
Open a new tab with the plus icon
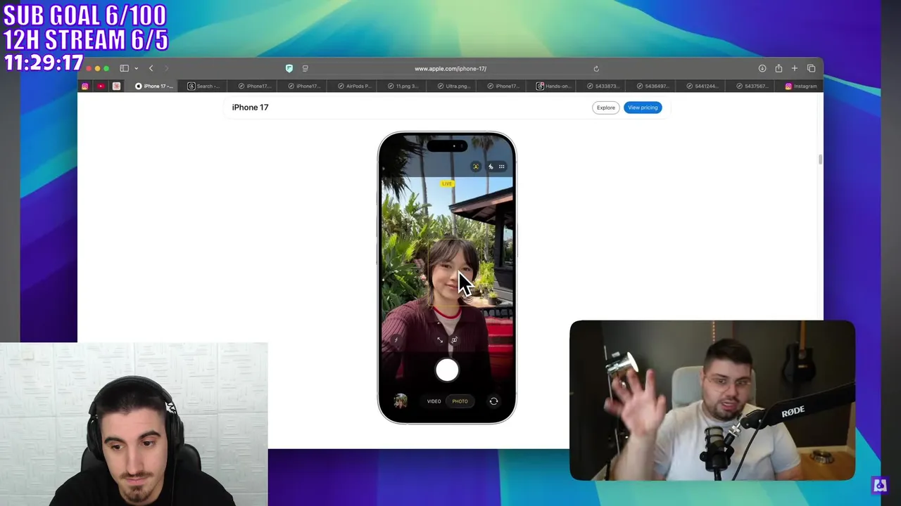(x=795, y=68)
